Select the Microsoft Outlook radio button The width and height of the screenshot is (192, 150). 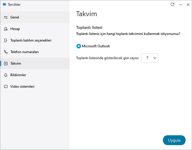tap(79, 46)
